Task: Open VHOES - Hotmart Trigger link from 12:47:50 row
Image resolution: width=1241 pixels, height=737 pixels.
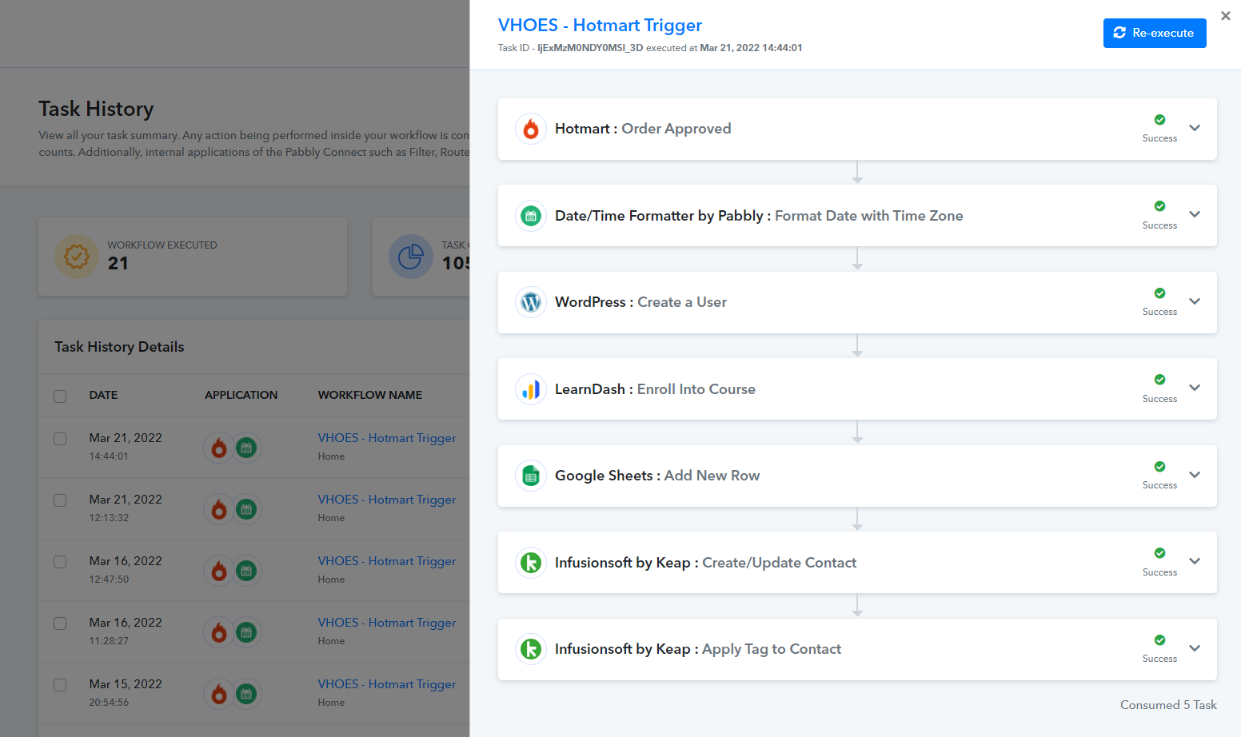Action: point(387,561)
